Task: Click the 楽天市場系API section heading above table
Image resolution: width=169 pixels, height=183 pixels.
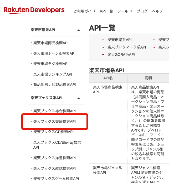Action: point(106,70)
